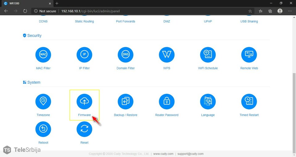Viewport: 296px width, 157px height.
Task: Click the Reset icon
Action: pos(84,129)
